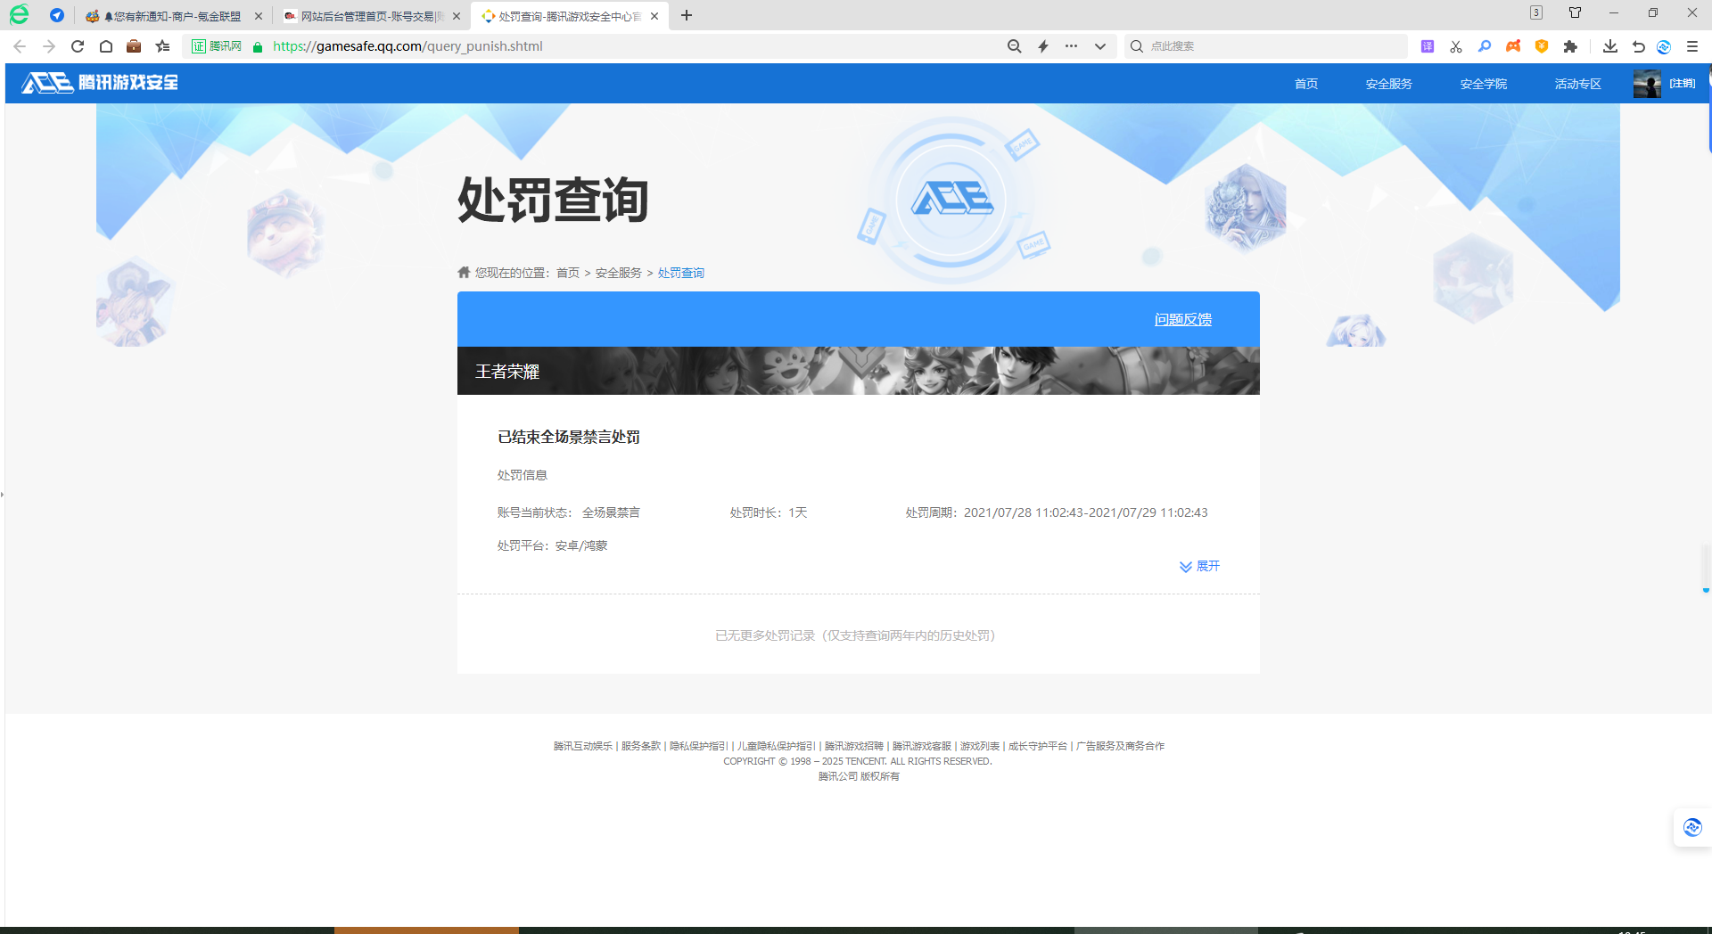This screenshot has height=934, width=1712.
Task: Click the 已结束全场景禁言处罚 heading
Action: click(569, 437)
